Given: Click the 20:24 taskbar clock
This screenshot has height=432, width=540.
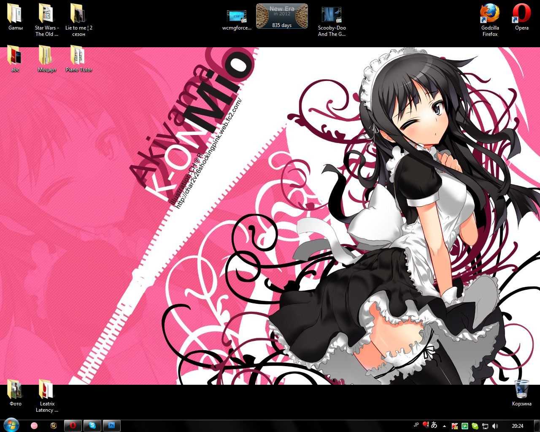Looking at the screenshot, I should pyautogui.click(x=517, y=426).
